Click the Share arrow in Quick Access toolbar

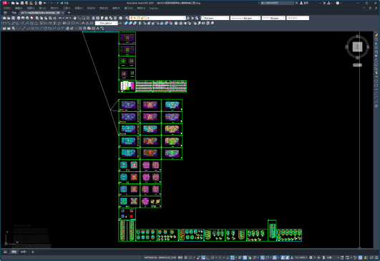(x=62, y=3)
